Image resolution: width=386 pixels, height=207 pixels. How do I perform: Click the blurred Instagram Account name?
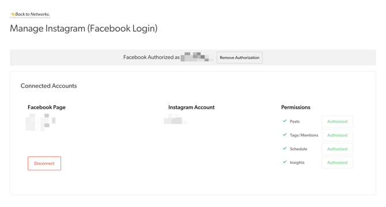coord(175,119)
